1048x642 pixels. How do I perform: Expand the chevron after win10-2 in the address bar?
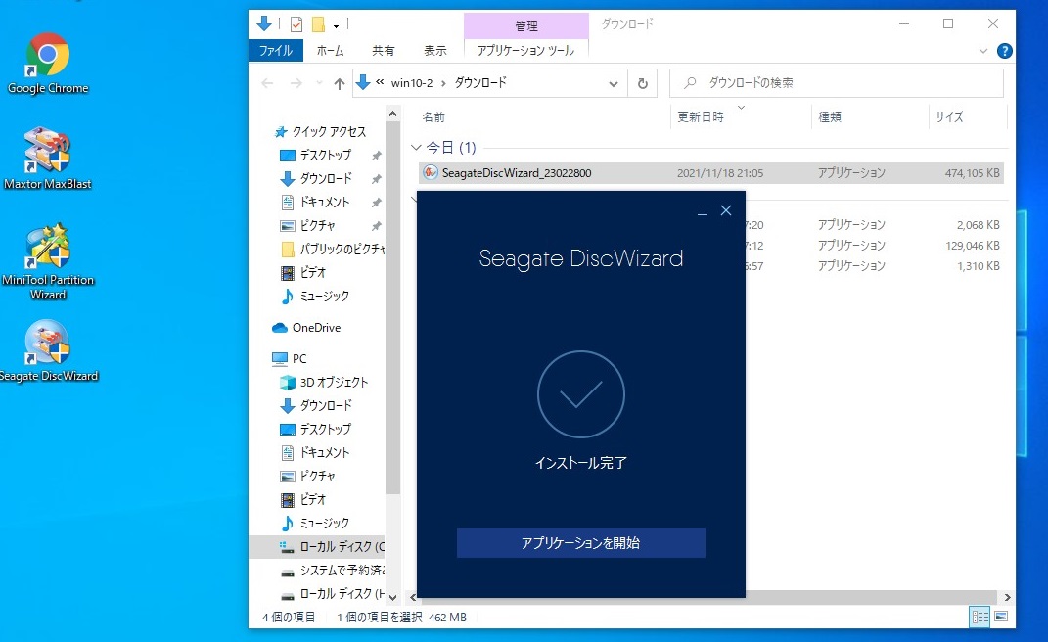tap(443, 83)
